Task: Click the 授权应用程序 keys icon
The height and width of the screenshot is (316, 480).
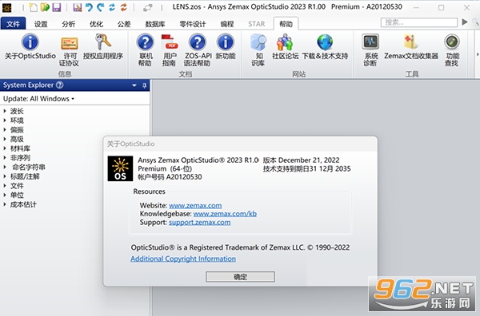Action: [x=103, y=41]
